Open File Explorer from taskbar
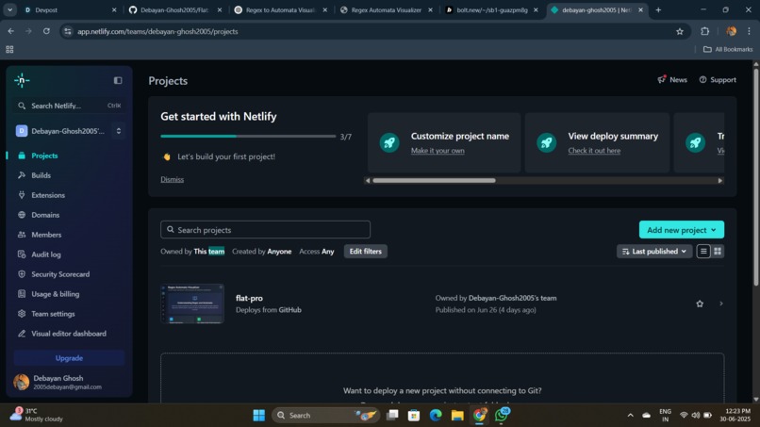Image resolution: width=760 pixels, height=427 pixels. pos(457,416)
